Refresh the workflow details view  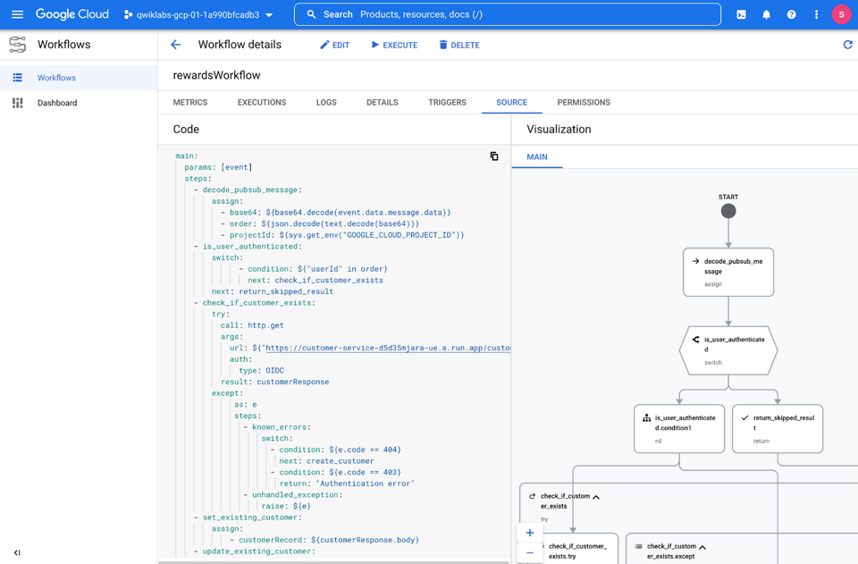(x=847, y=44)
